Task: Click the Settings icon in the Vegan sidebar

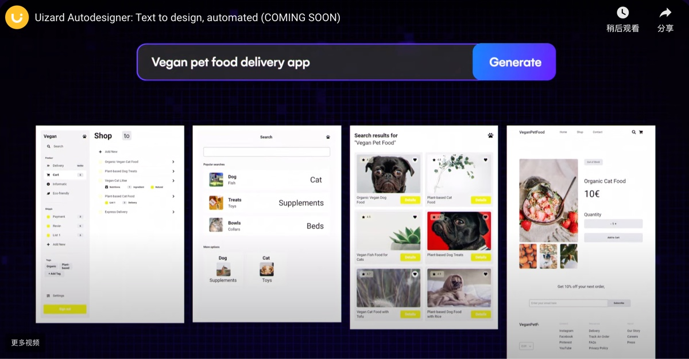Action: [x=48, y=296]
